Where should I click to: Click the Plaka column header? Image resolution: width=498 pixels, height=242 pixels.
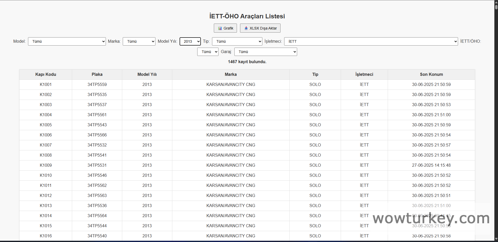click(x=97, y=75)
